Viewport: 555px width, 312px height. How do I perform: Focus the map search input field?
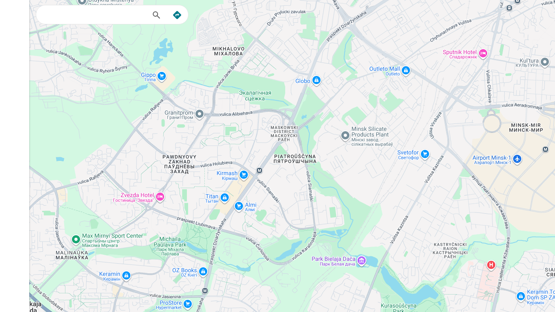93,15
